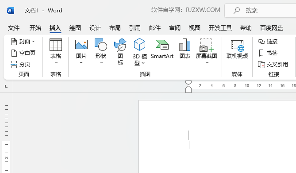Open the 帮助 tab
This screenshot has height=173, width=296.
(x=246, y=28)
